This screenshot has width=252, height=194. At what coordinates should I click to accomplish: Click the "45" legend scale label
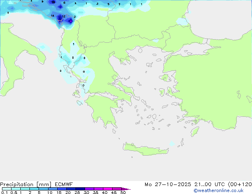click(x=114, y=192)
